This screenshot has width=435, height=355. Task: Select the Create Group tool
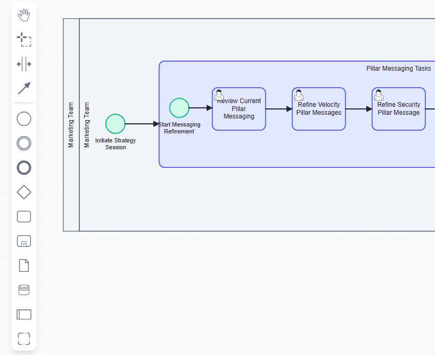(23, 339)
